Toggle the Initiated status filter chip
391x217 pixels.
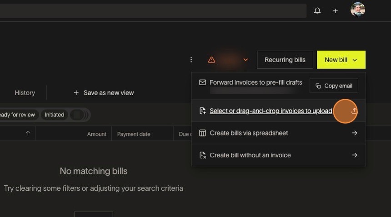[54, 115]
